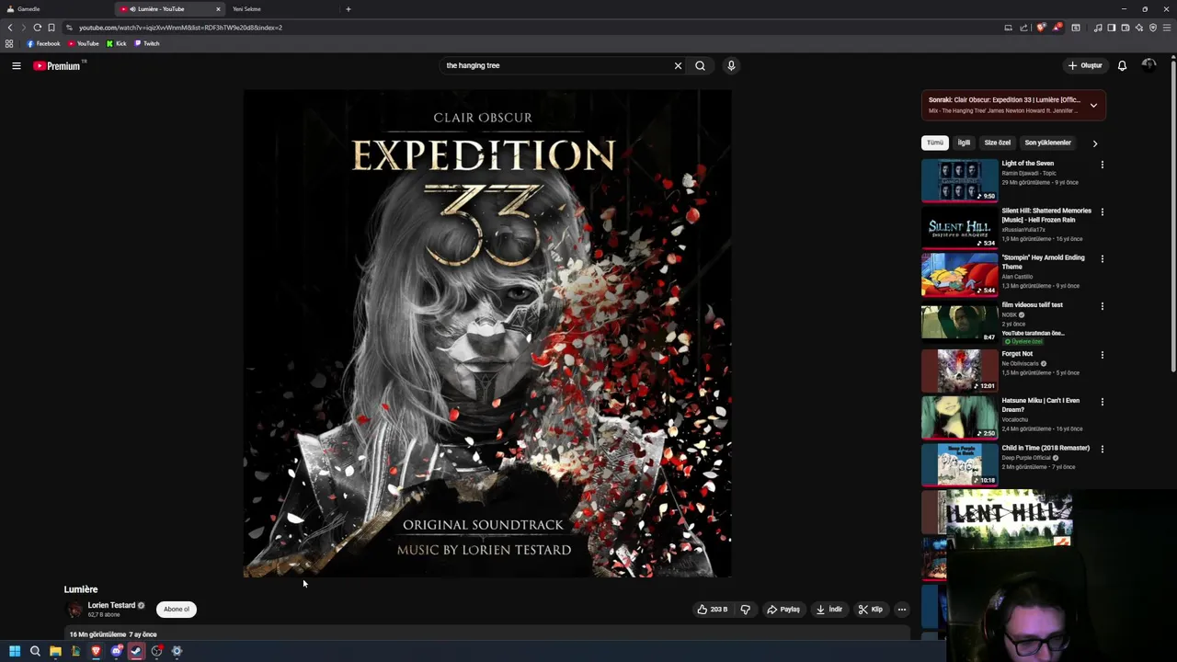Click Brave Shields lion icon
The height and width of the screenshot is (662, 1177).
1041,28
